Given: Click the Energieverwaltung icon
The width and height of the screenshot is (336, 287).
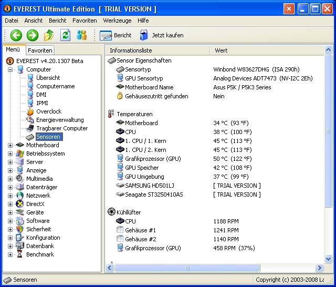Looking at the screenshot, I should (x=30, y=120).
